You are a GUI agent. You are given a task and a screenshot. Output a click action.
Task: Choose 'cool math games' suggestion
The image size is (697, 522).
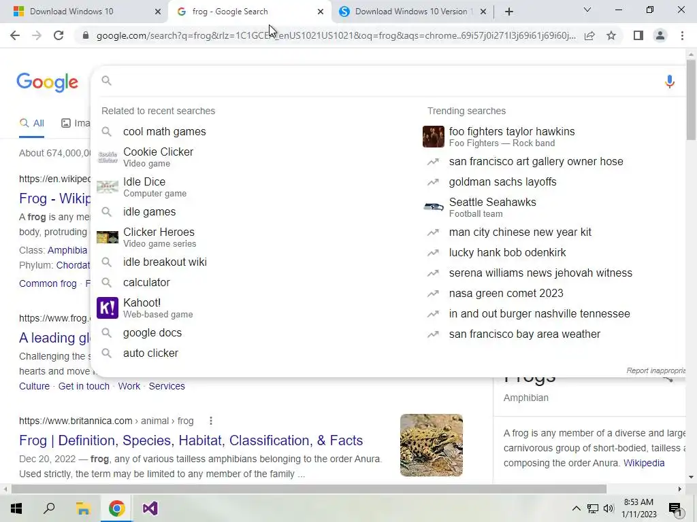click(253, 132)
